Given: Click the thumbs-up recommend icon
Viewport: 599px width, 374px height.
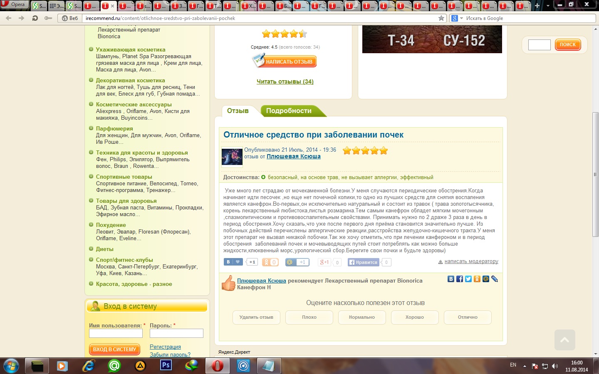Looking at the screenshot, I should pyautogui.click(x=228, y=283).
